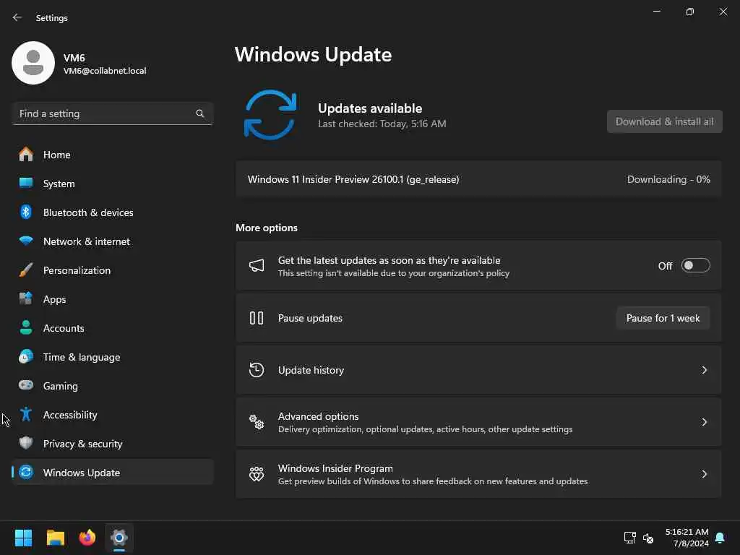Open Update history row
This screenshot has height=555, width=740.
[x=478, y=370]
